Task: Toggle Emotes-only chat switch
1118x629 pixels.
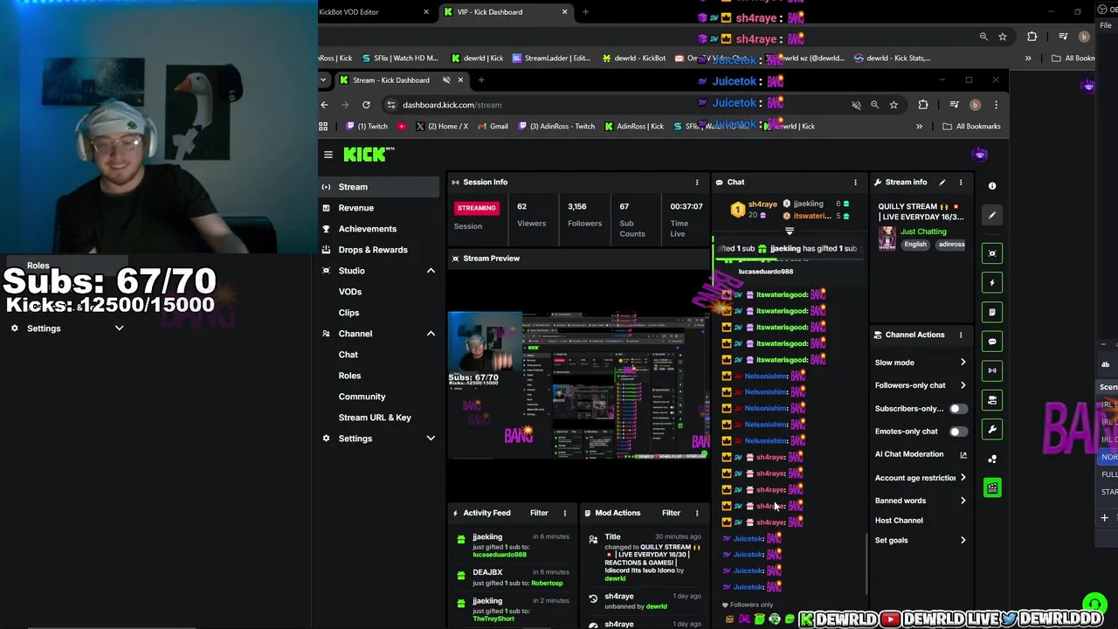Action: pyautogui.click(x=957, y=432)
